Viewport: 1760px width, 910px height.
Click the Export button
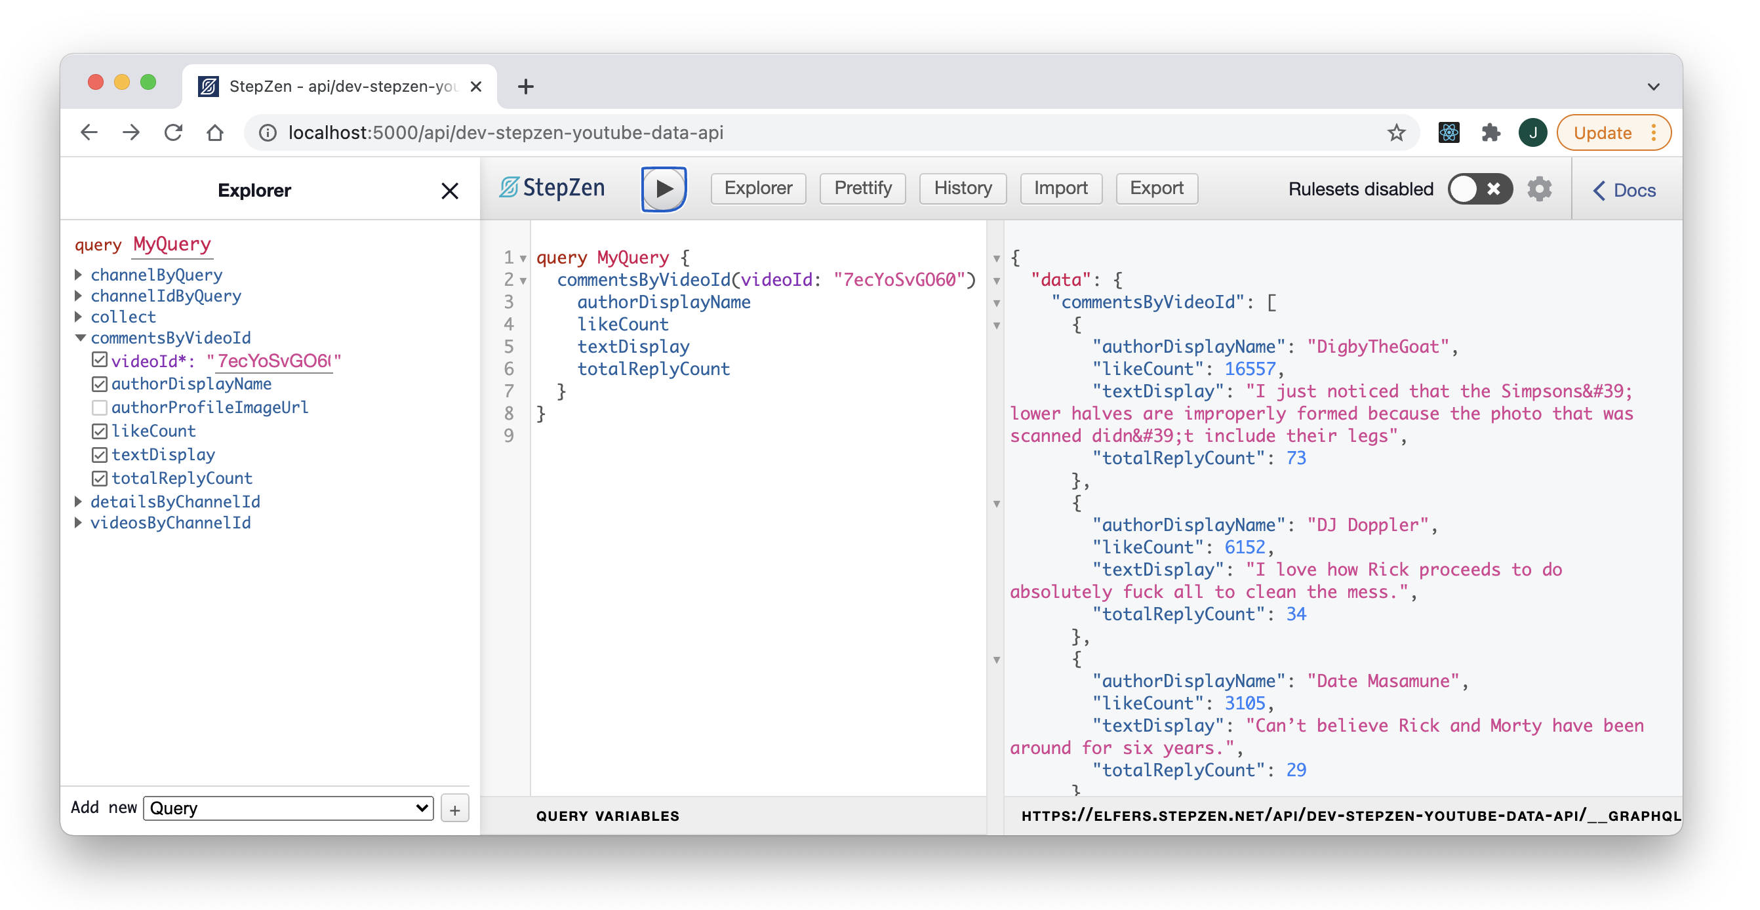click(1156, 188)
